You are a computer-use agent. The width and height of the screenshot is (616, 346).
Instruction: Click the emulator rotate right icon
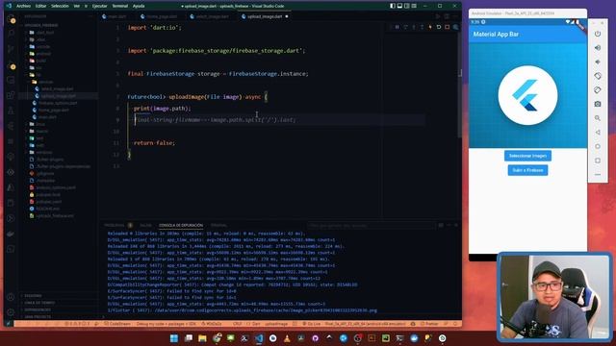point(598,89)
